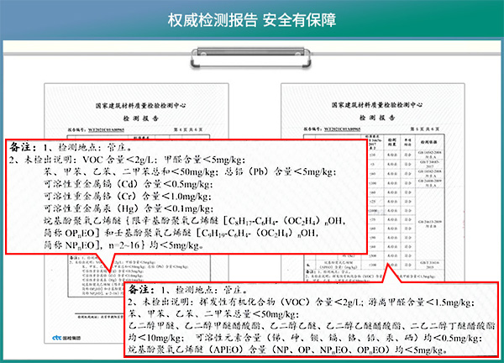This screenshot has width=504, height=363.
Task: Select the bold 备注 label in right callout
Action: [143, 291]
